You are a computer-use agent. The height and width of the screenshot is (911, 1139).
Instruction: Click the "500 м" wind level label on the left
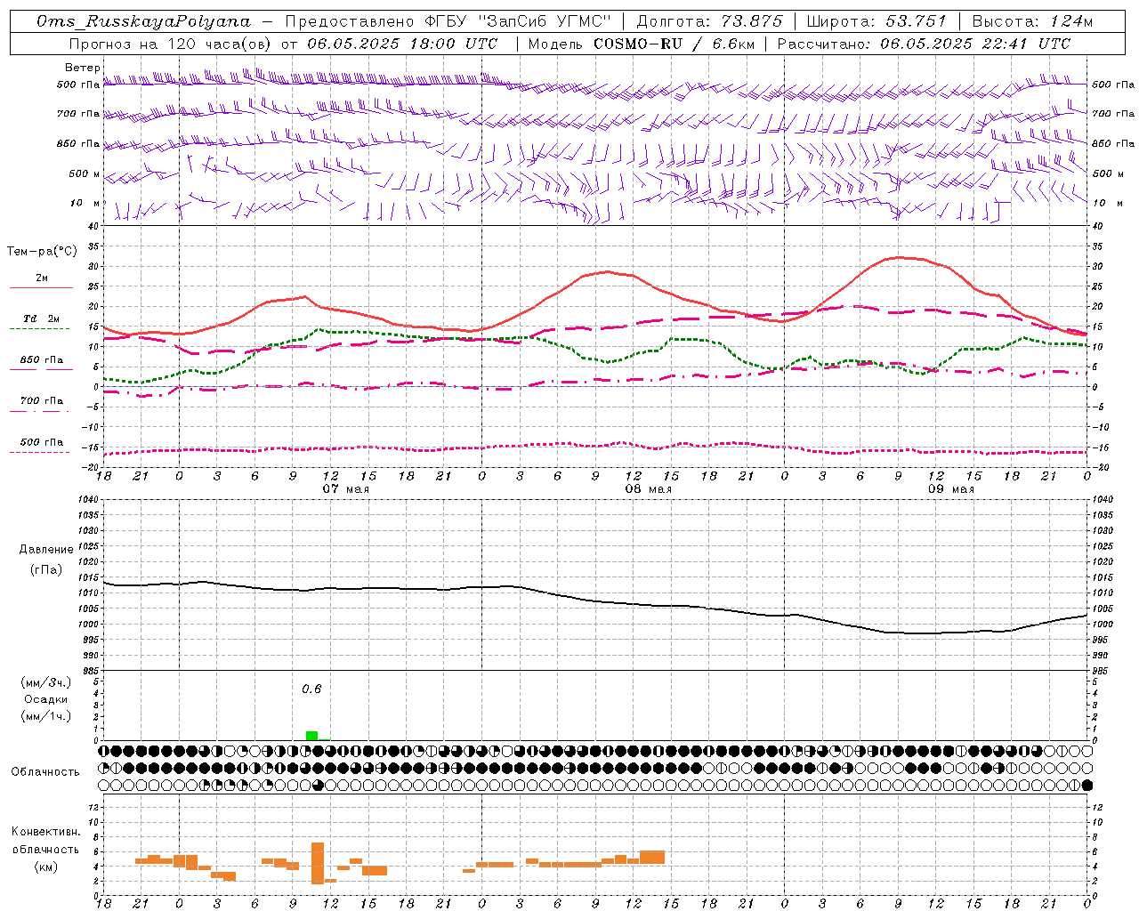[85, 173]
